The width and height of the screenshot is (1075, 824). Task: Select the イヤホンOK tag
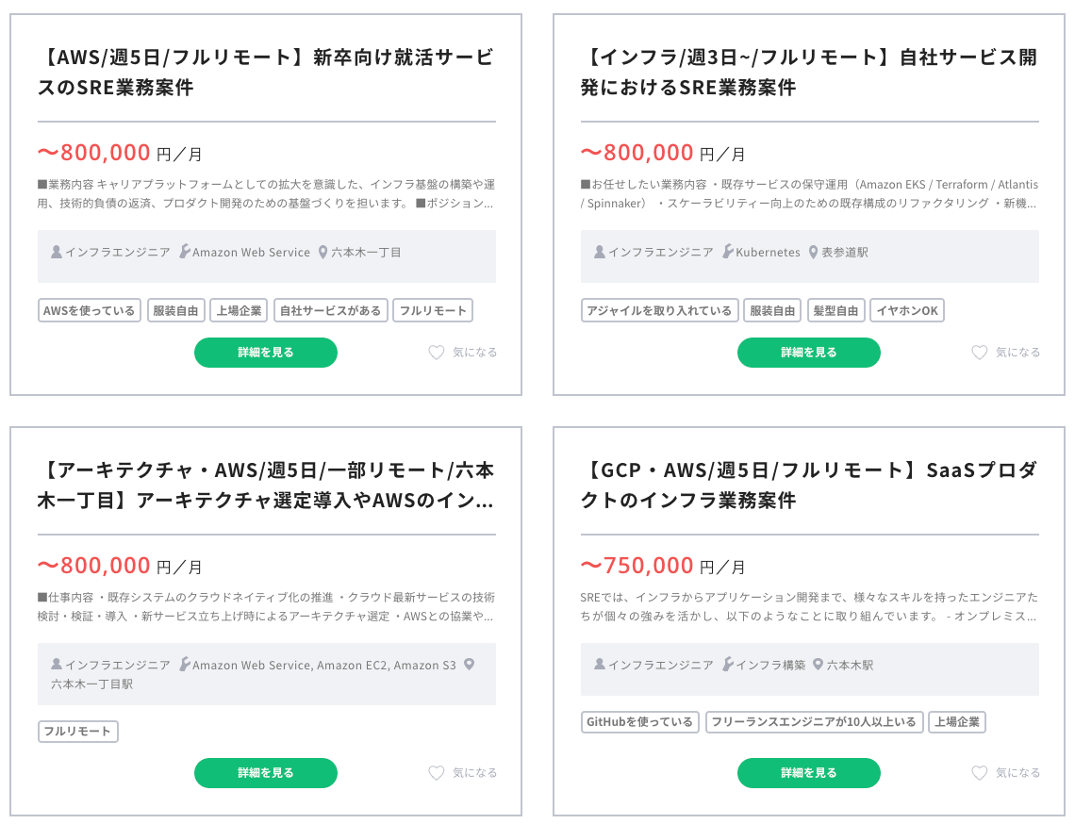pos(907,311)
